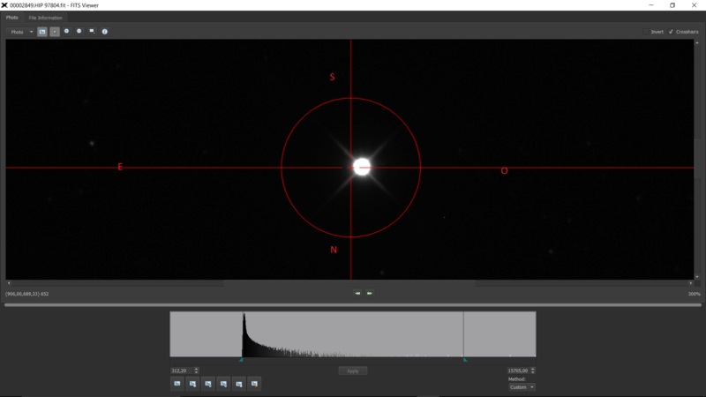This screenshot has height=397, width=706.
Task: Toggle the fit-image-to-window toolbar icon
Action: pyautogui.click(x=41, y=32)
